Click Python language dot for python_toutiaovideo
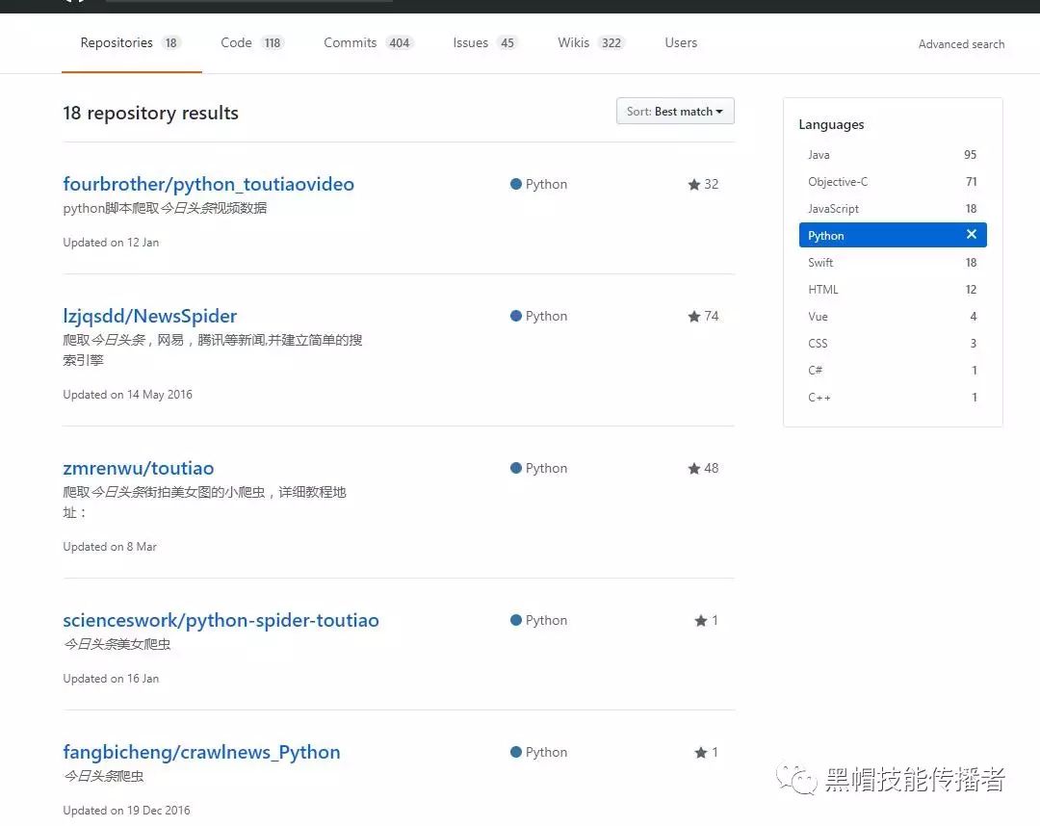This screenshot has width=1040, height=826. 516,184
